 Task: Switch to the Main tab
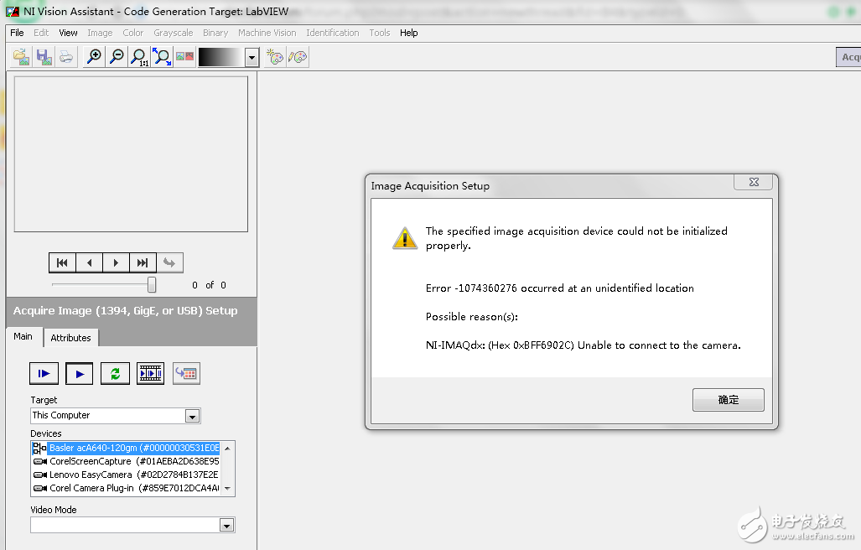pos(23,336)
